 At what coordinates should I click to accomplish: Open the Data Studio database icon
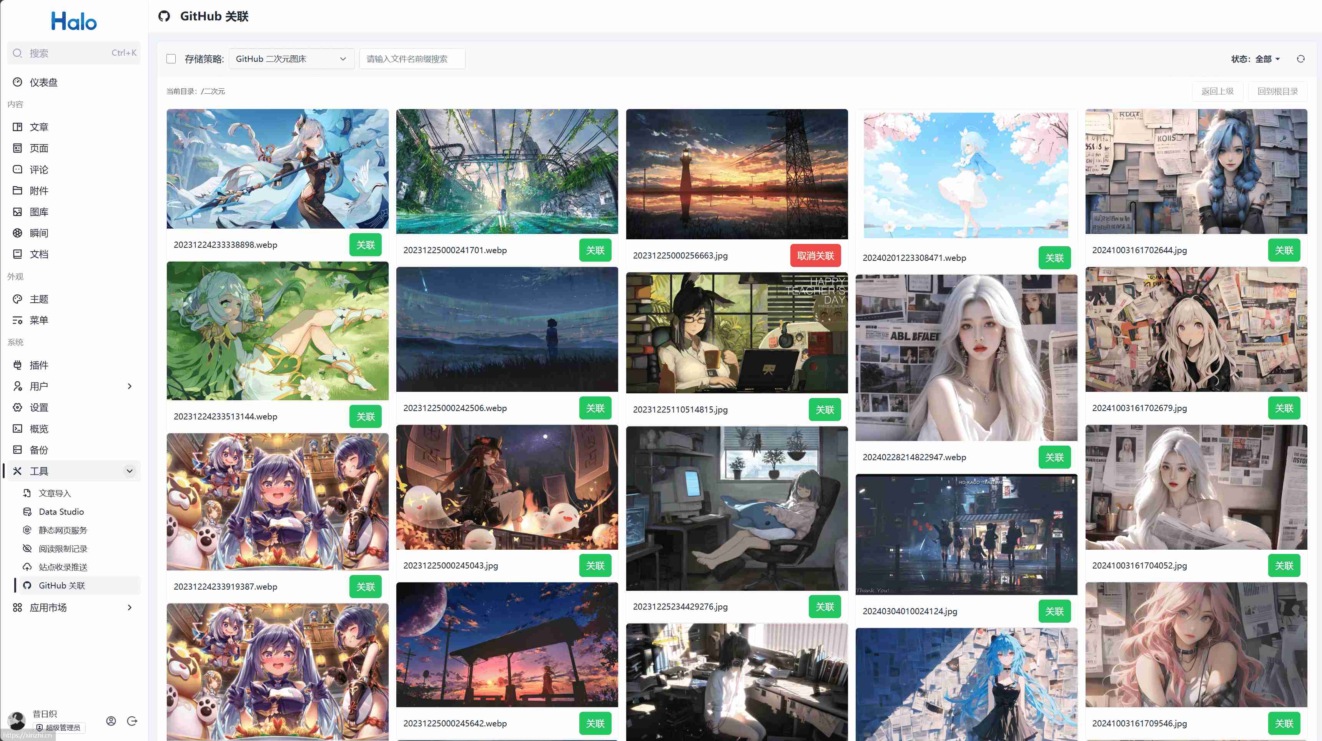tap(27, 512)
